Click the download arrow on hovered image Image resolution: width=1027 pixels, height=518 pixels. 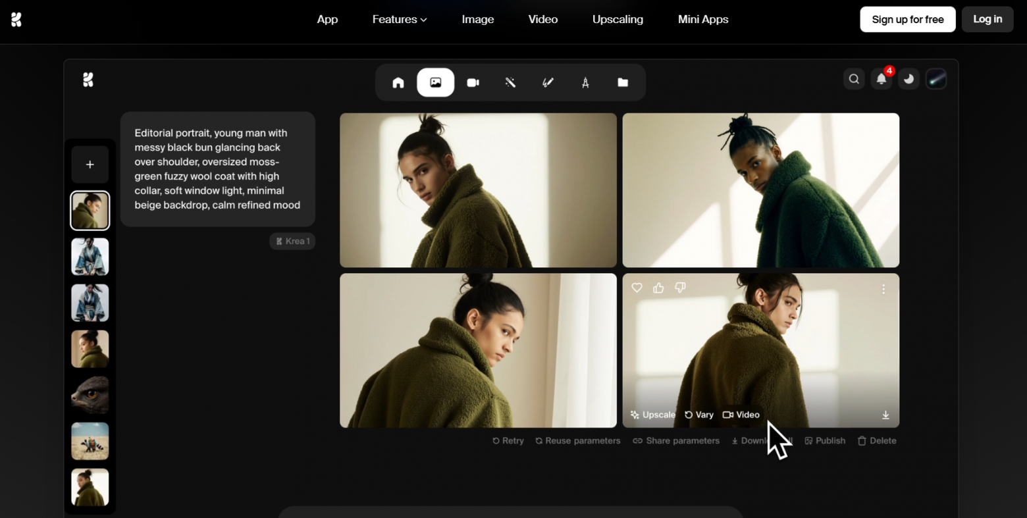885,415
